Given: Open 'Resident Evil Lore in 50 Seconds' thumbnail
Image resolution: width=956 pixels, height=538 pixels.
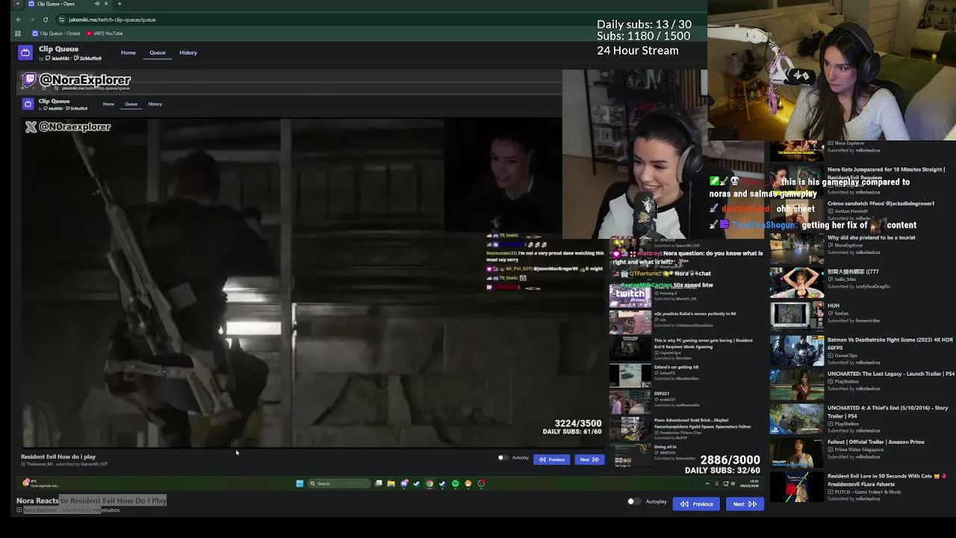Looking at the screenshot, I should pos(796,486).
